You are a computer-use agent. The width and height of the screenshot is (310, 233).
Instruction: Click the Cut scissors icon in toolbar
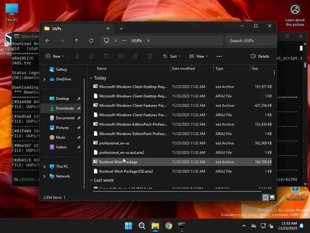click(77, 56)
